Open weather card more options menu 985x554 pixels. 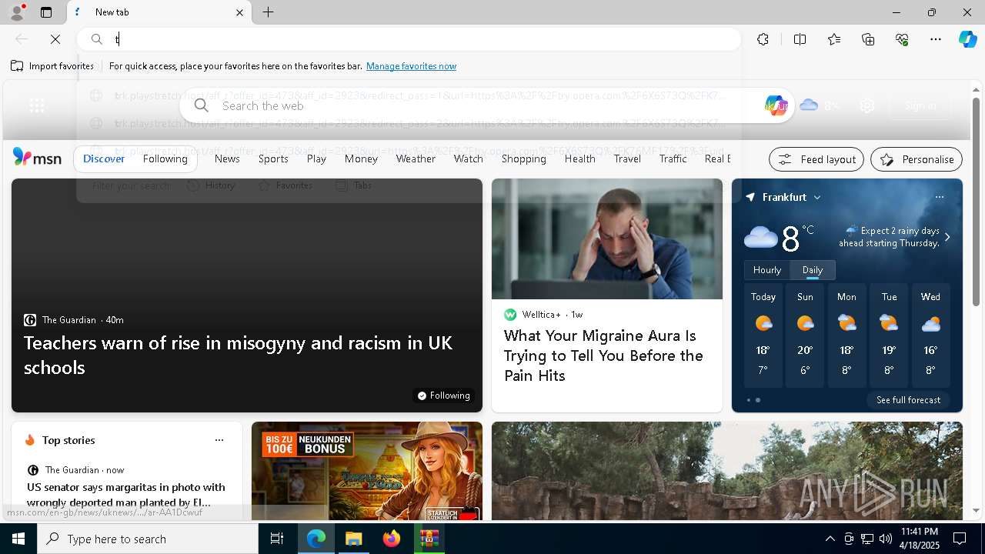[x=939, y=197]
